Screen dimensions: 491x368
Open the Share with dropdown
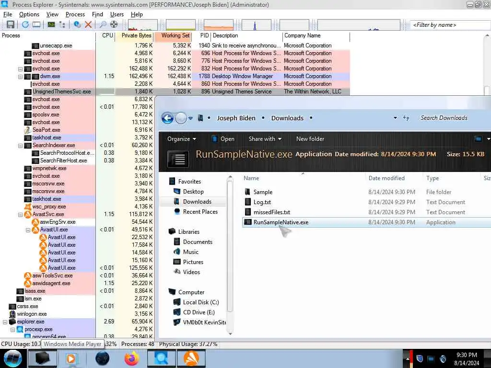click(265, 139)
